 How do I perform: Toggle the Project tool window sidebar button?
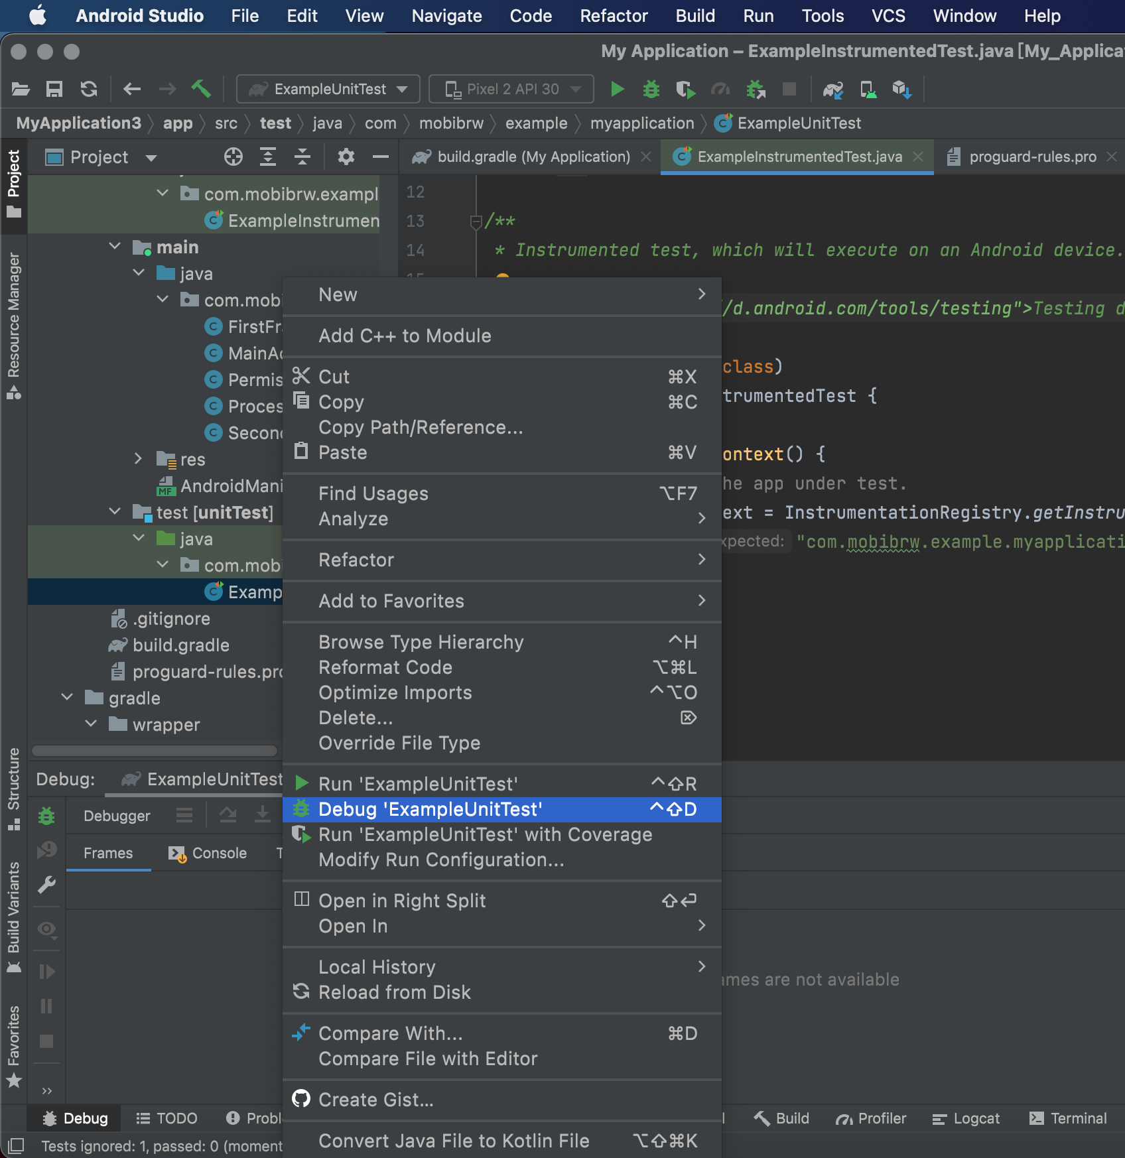[x=13, y=184]
